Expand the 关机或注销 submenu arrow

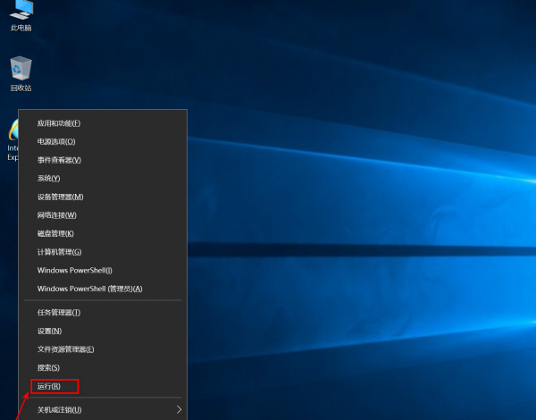pos(180,409)
